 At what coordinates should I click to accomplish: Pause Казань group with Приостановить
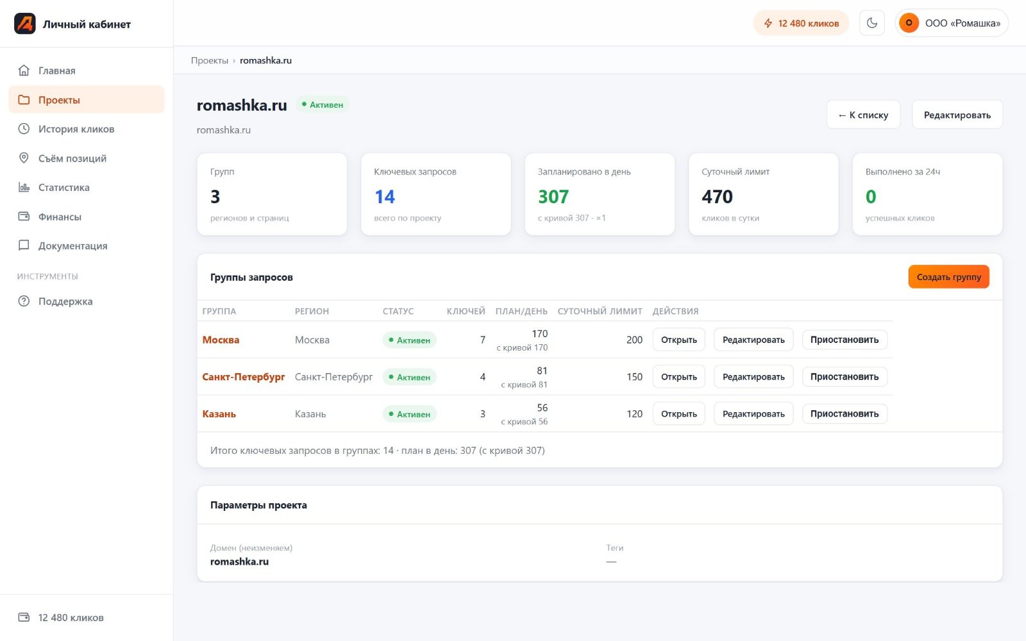(x=845, y=414)
